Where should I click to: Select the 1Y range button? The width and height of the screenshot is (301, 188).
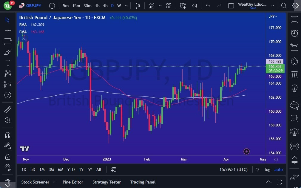coord(81,169)
